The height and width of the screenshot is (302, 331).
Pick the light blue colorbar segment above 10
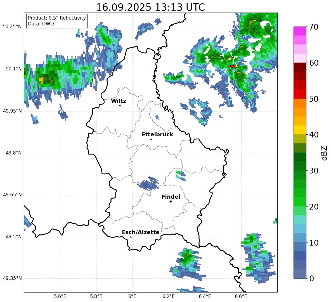tap(300, 238)
